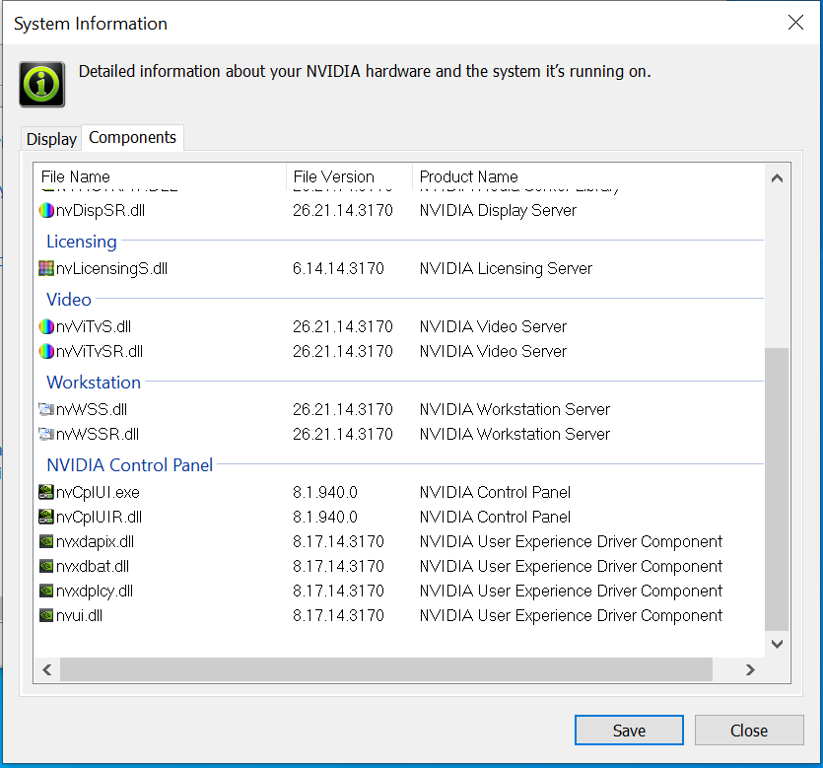This screenshot has width=823, height=768.
Task: Click the nvxdapix.dll file icon
Action: 46,542
